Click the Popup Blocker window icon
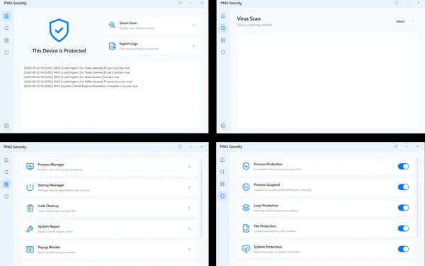Screen dimensions: 425x266 click(30, 249)
